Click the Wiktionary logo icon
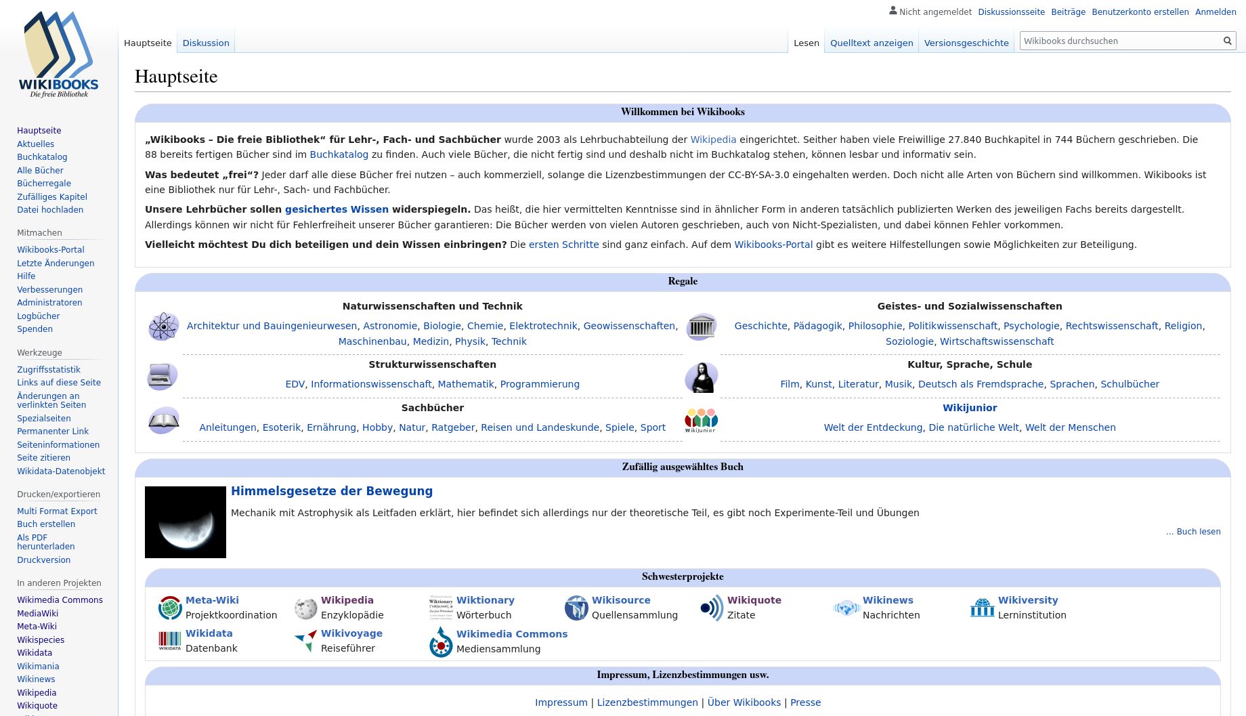The height and width of the screenshot is (716, 1246). click(x=441, y=608)
